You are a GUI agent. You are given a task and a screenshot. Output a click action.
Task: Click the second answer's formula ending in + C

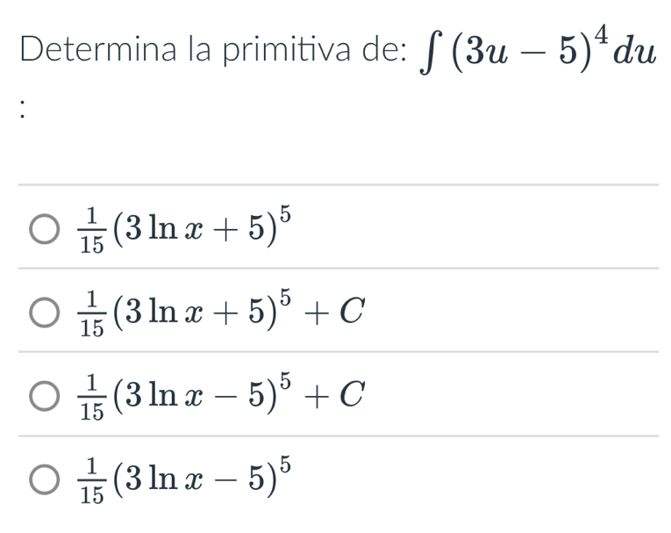pos(218,312)
